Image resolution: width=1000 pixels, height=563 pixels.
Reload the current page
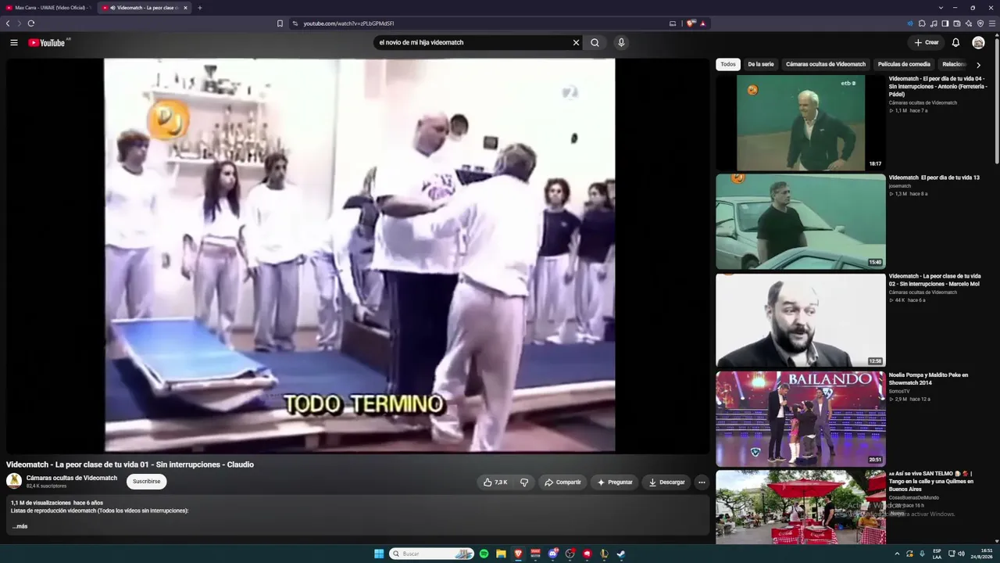coord(31,23)
